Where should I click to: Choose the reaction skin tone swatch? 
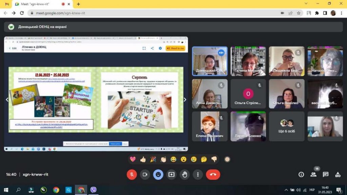[227, 159]
